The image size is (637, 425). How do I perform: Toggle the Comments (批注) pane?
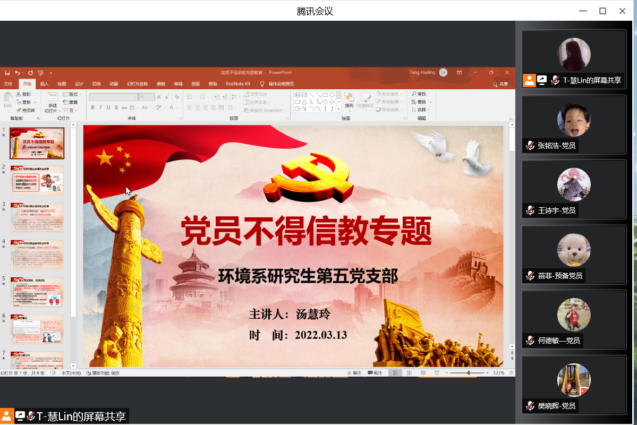[x=375, y=373]
